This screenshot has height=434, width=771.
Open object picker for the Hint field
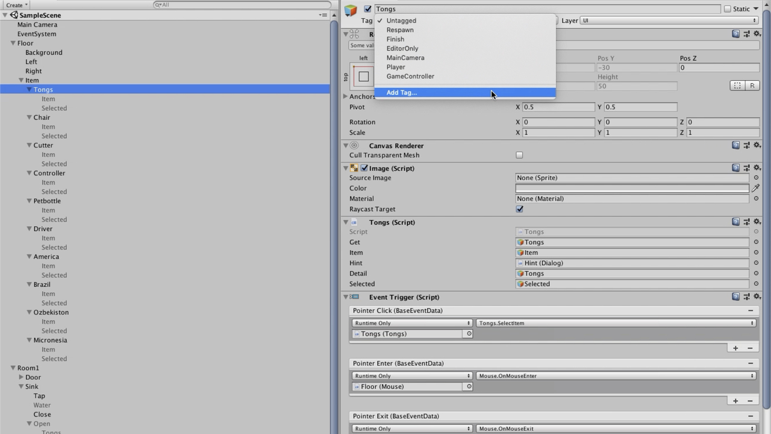756,263
